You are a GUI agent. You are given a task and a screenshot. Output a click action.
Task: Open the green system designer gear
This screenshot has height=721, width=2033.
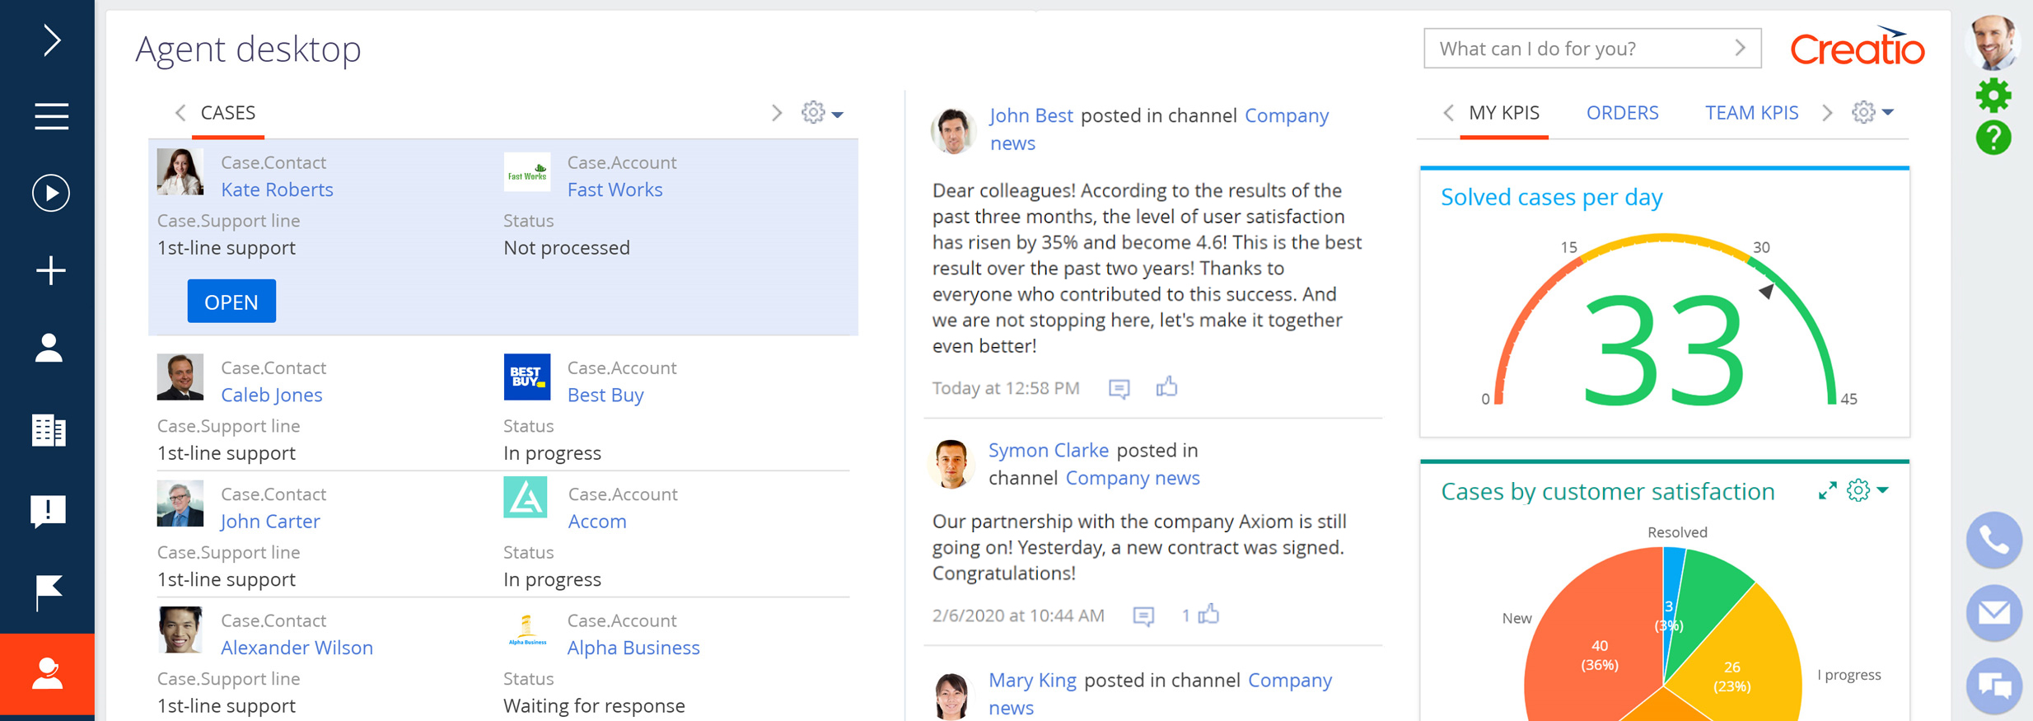[x=1993, y=96]
